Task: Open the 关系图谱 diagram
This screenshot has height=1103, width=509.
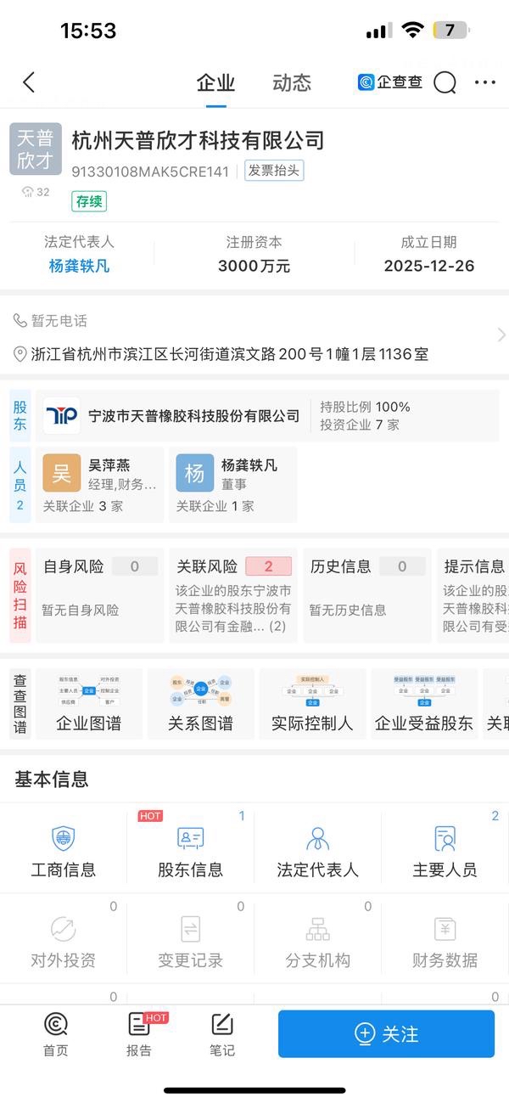Action: (x=200, y=703)
